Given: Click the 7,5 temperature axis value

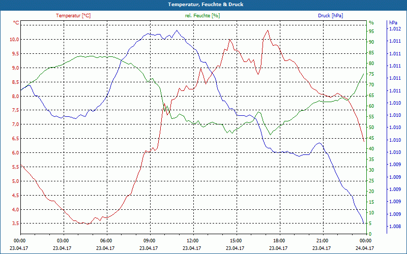Looking at the screenshot, I should [15, 110].
